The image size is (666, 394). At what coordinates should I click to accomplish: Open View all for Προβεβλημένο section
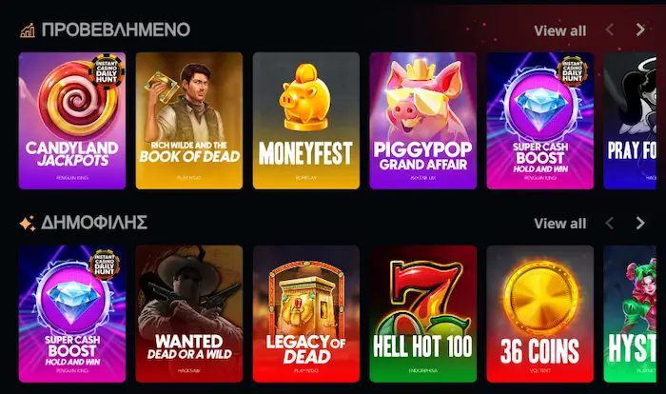(559, 30)
